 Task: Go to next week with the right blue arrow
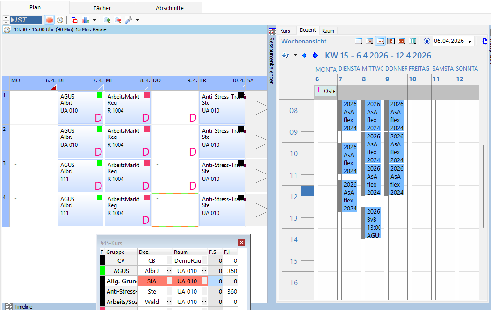tap(315, 56)
